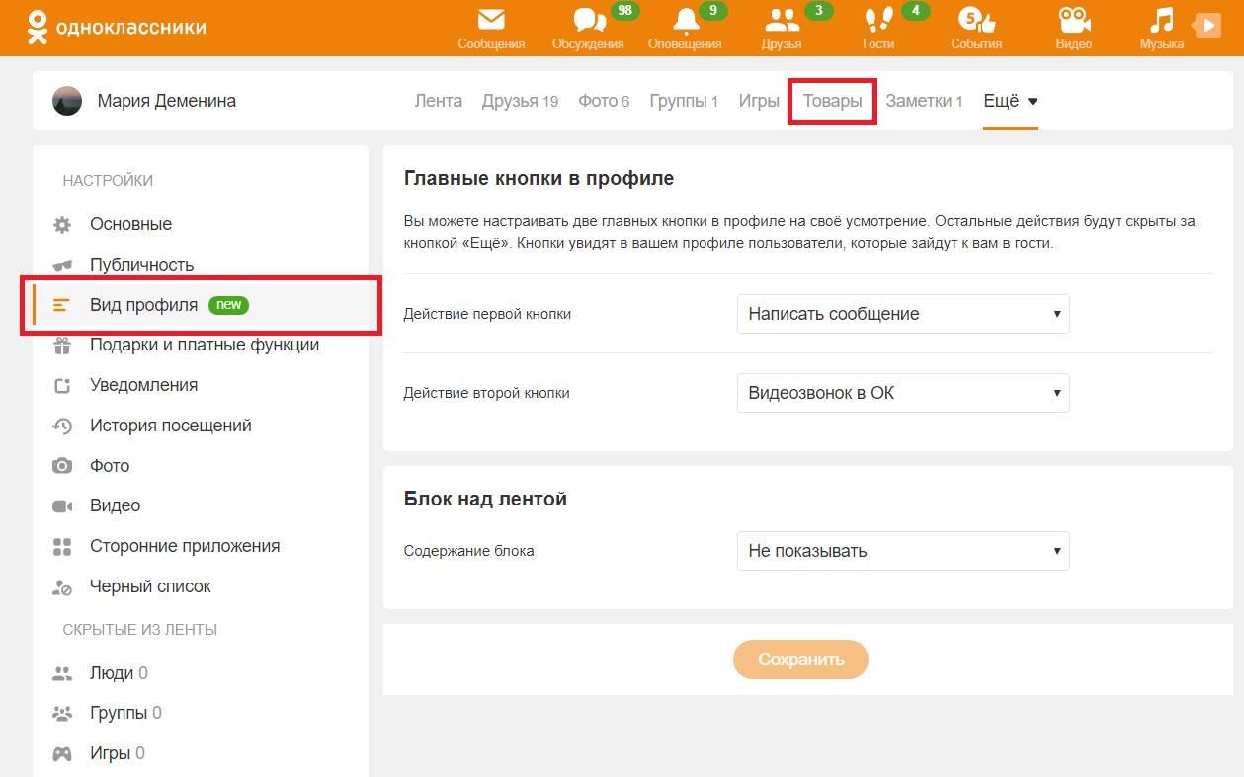This screenshot has width=1244, height=777.
Task: Click the hidden Игры gamepad icon
Action: (x=62, y=754)
